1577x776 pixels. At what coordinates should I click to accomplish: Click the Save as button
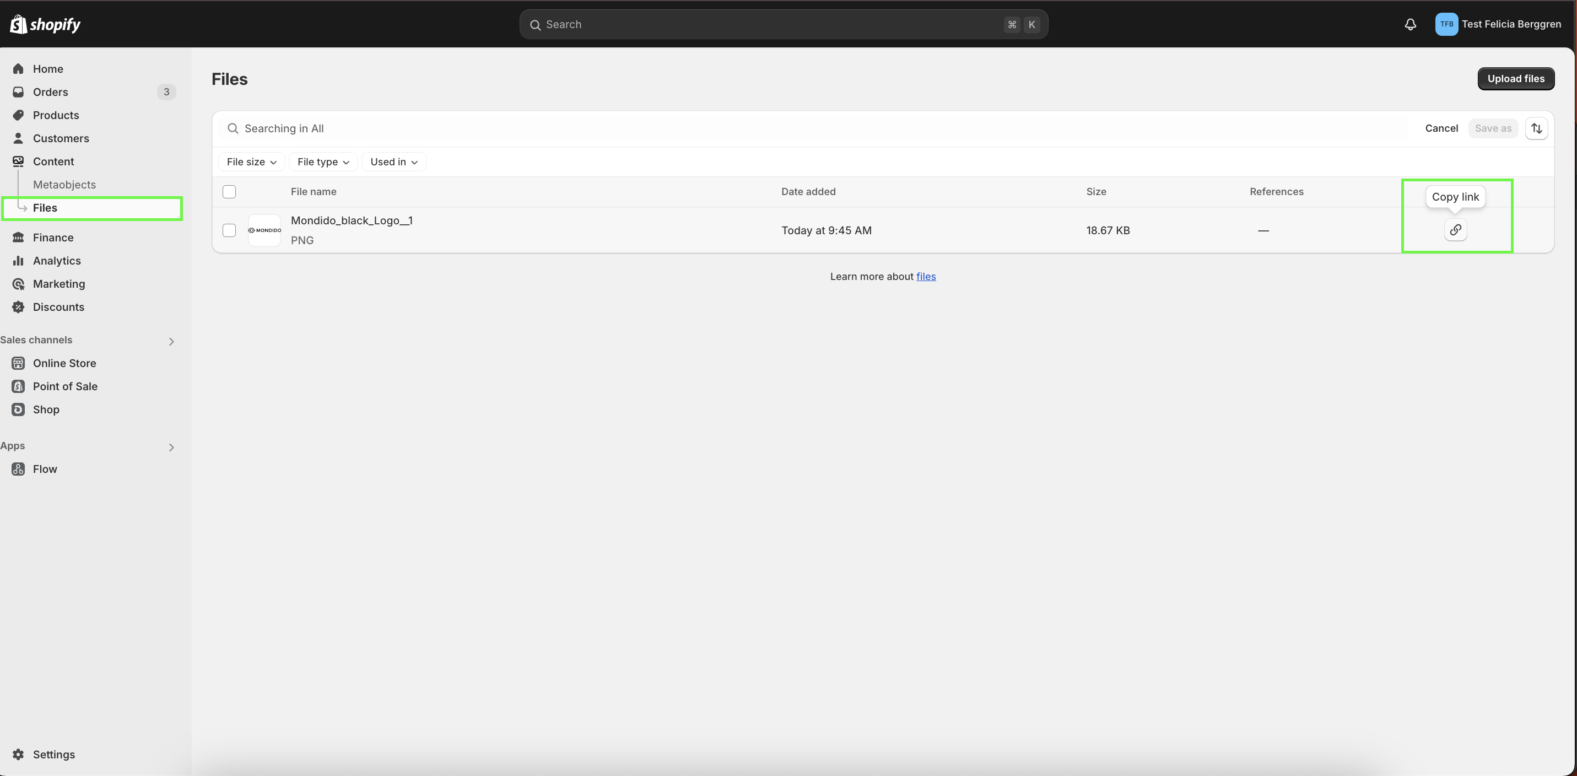[x=1493, y=128]
